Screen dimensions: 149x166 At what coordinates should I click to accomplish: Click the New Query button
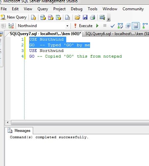pyautogui.click(x=14, y=17)
